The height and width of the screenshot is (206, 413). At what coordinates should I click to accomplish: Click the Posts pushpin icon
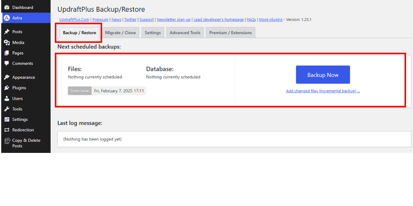coord(7,32)
